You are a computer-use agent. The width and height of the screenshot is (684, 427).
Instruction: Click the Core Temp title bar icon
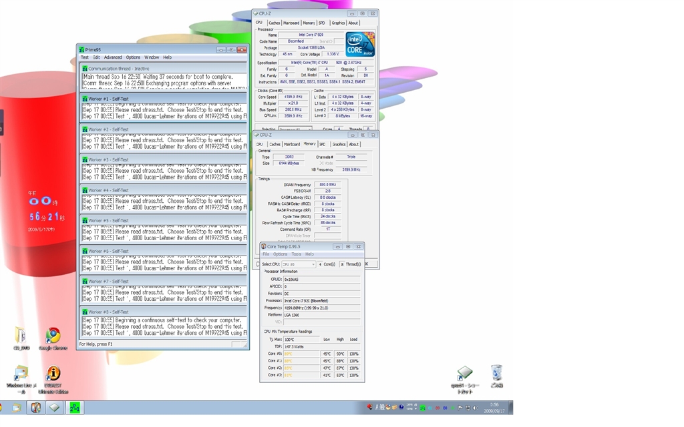[263, 247]
